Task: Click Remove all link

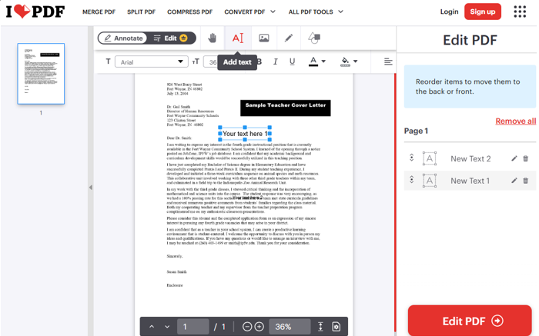Action: click(516, 121)
